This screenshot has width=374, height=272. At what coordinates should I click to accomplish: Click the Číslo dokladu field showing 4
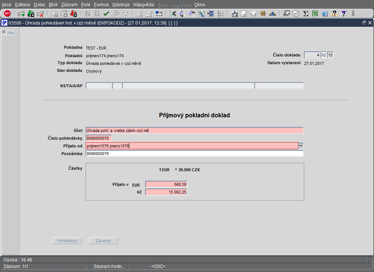[312, 55]
